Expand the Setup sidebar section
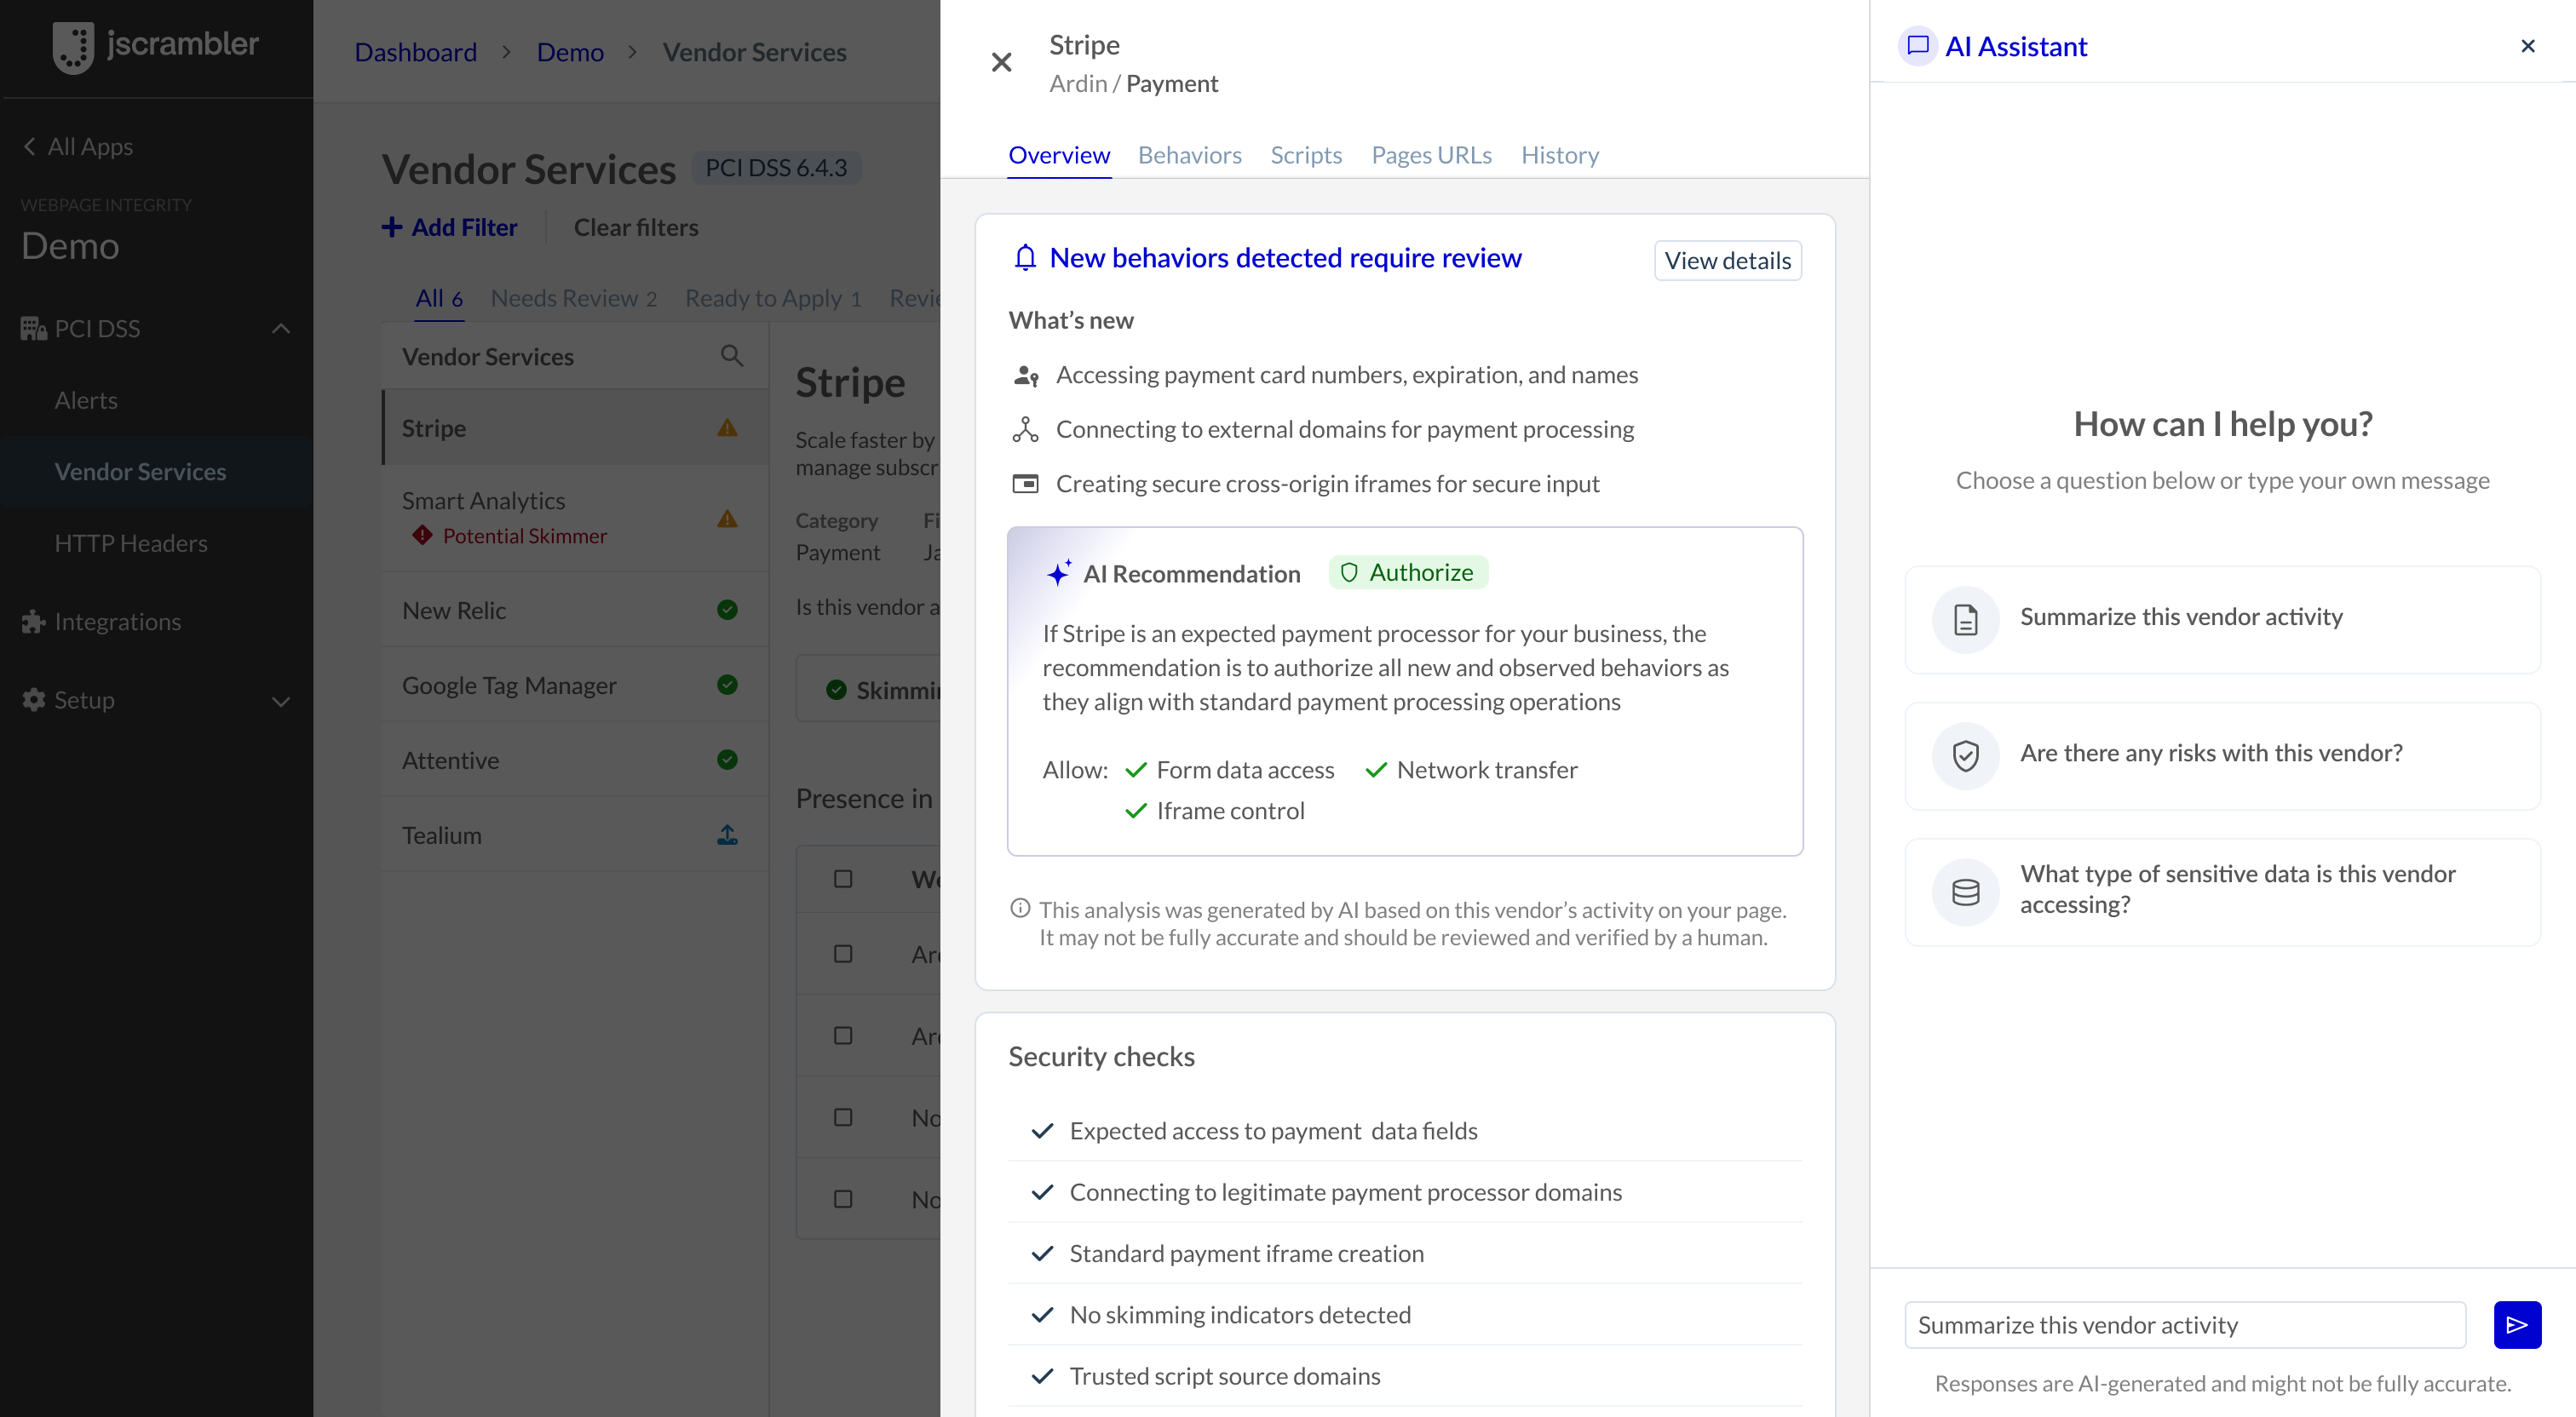2576x1417 pixels. click(x=280, y=700)
